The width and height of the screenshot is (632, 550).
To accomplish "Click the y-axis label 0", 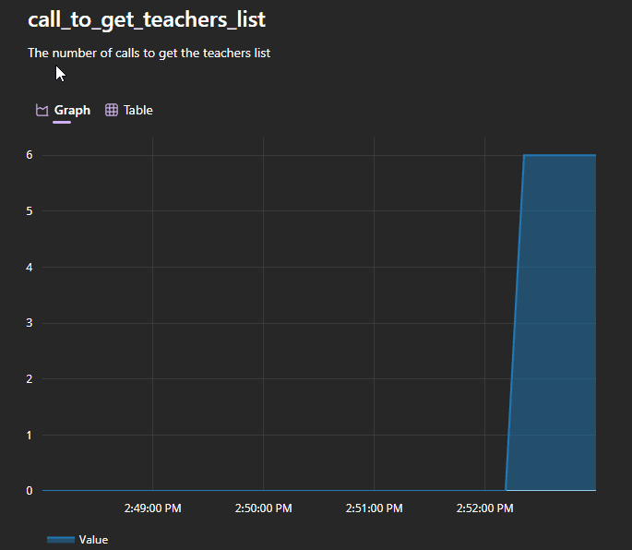I will coord(30,491).
